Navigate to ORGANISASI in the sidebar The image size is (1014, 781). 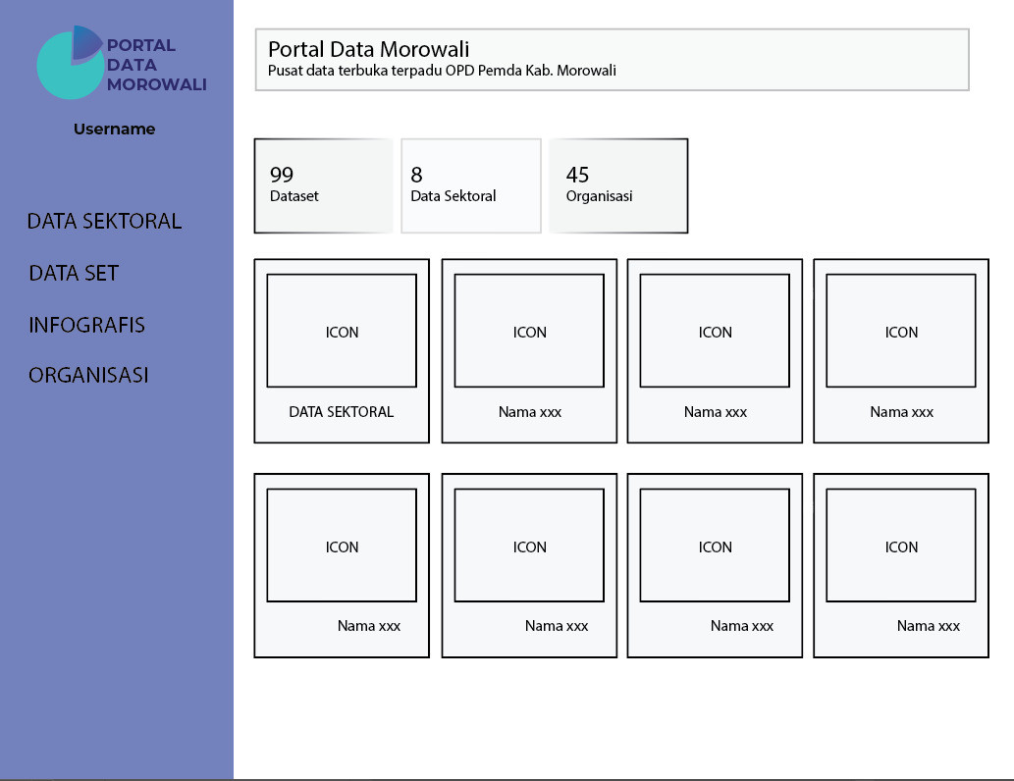(x=88, y=376)
